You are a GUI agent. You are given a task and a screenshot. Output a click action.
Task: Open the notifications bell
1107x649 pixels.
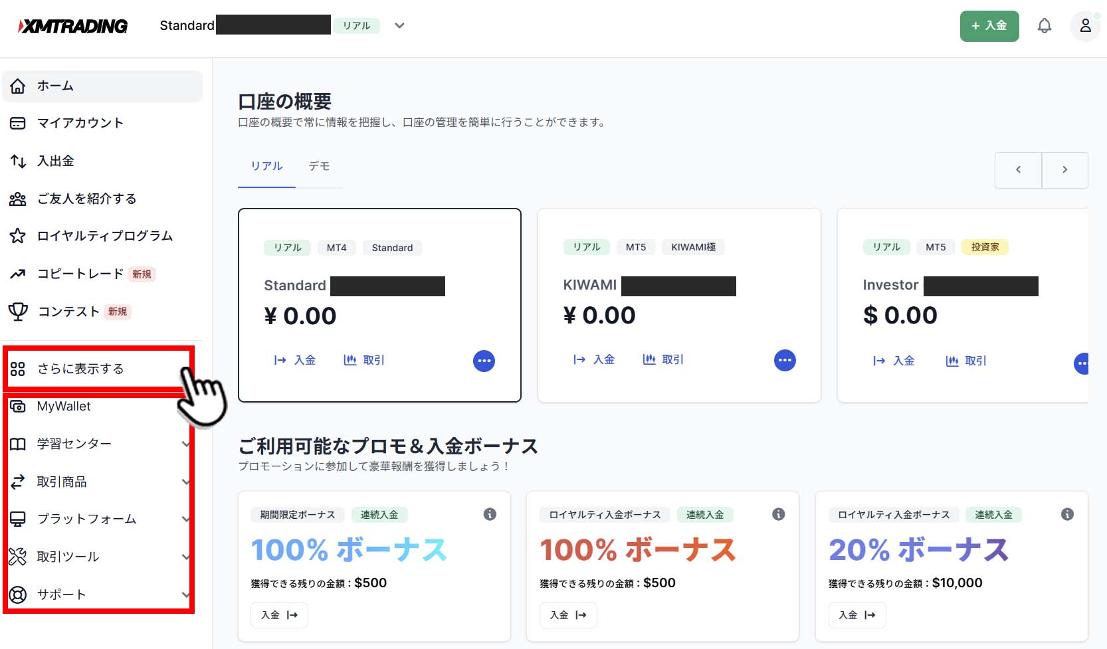coord(1045,26)
